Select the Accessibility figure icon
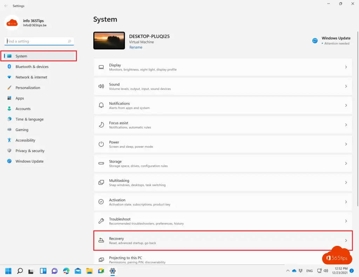Screen dimensions: 359x277 click(x=9, y=140)
